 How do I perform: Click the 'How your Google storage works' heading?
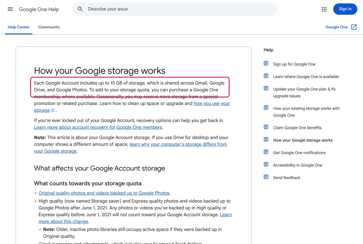coord(100,71)
